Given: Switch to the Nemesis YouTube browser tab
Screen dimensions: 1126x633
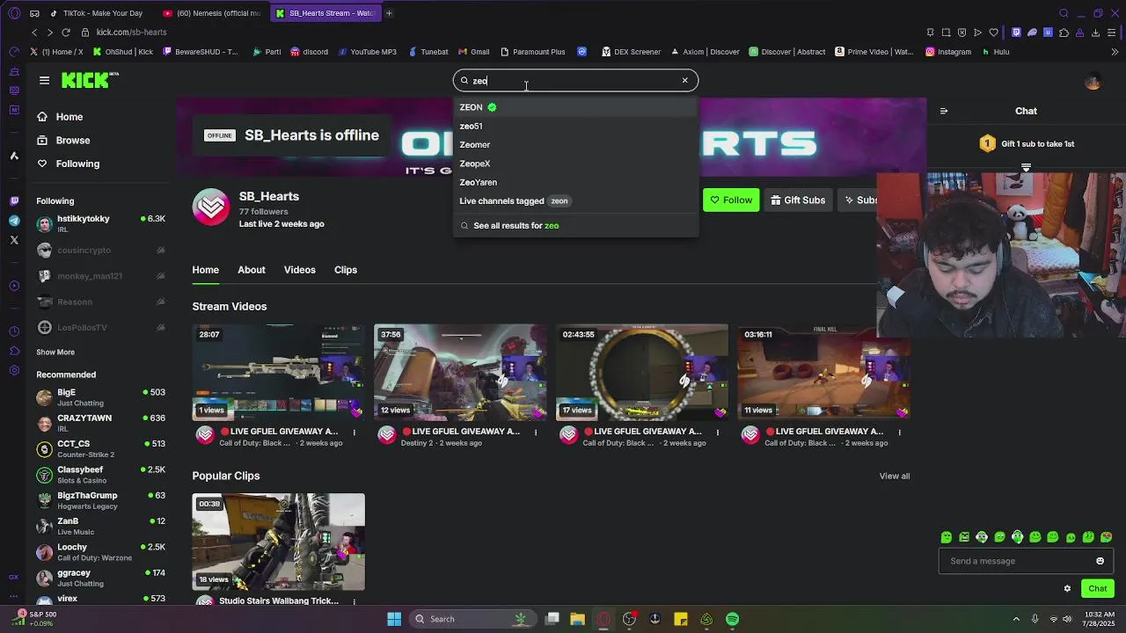Looking at the screenshot, I should 211,13.
